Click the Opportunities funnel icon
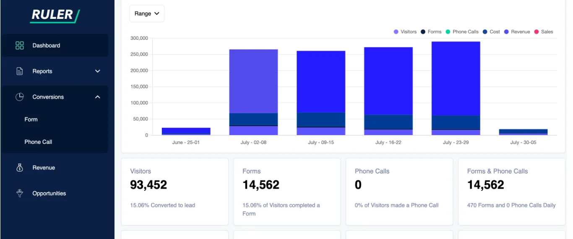573x239 pixels. (x=19, y=193)
